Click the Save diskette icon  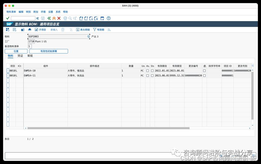click(43, 18)
